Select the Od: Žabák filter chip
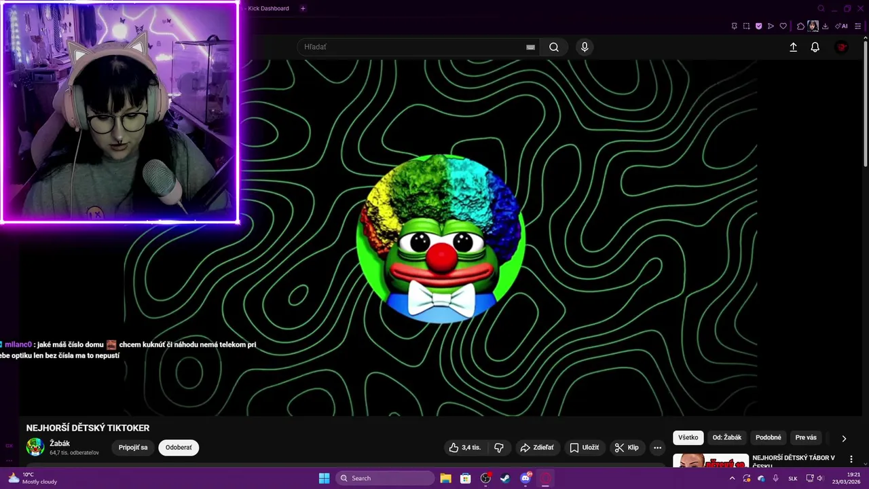The image size is (869, 489). coord(727,437)
